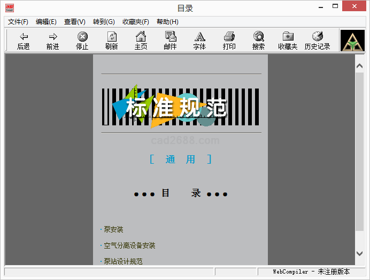Print the page with 打印 icon
The image size is (370, 280).
coord(229,37)
